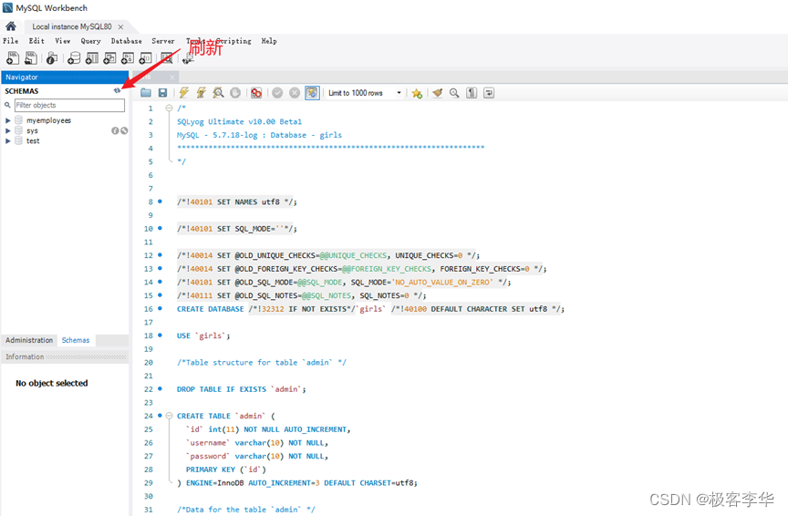Collapse the CREATE TABLE admin block

(x=170, y=416)
